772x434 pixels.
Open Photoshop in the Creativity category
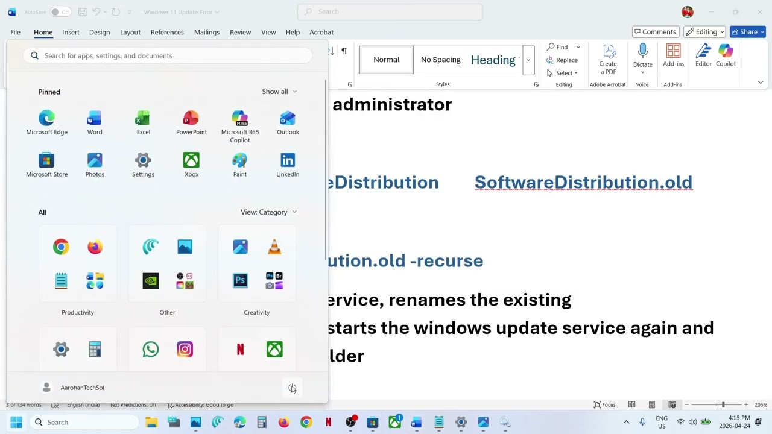click(240, 280)
